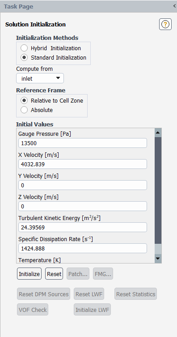Collapse the Task Page panel arrow

click(175, 6)
